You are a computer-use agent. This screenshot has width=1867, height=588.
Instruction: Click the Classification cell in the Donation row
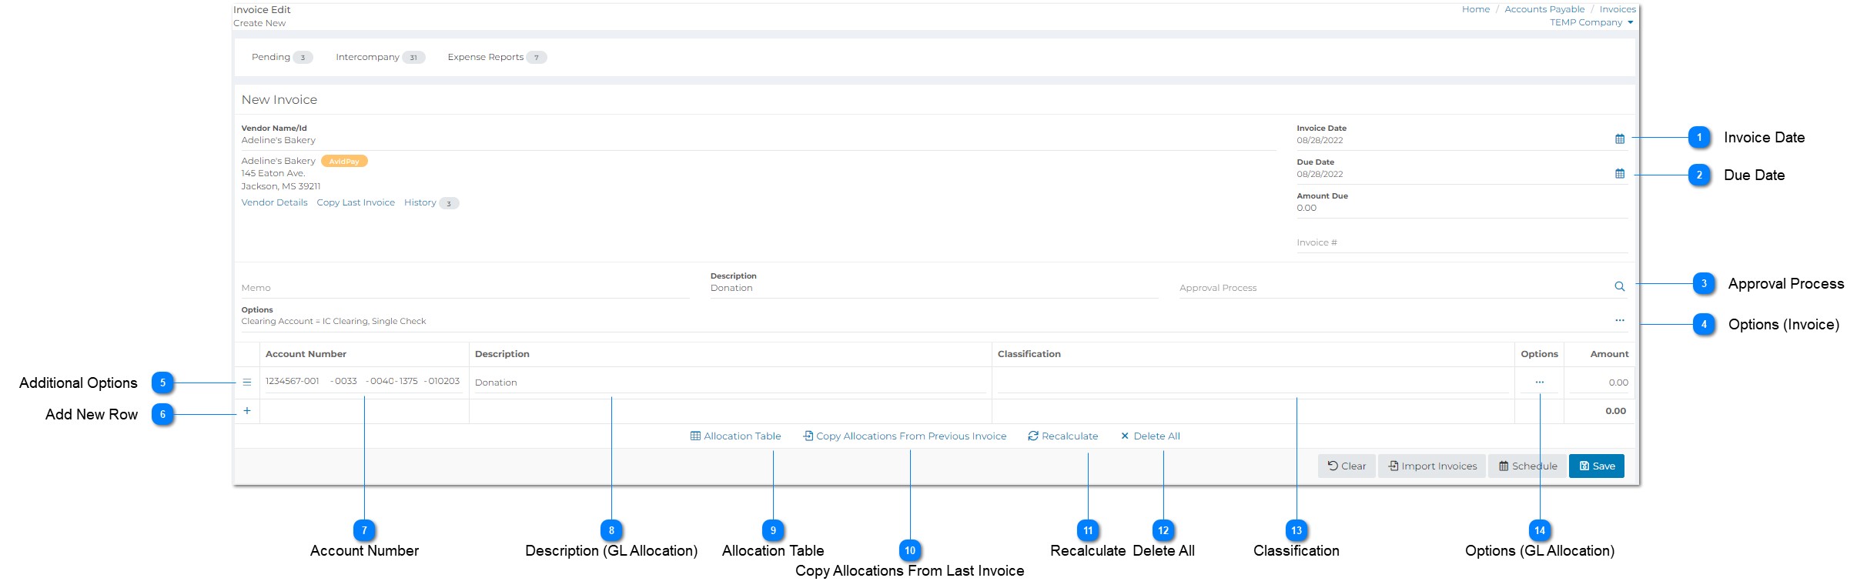pos(1253,383)
